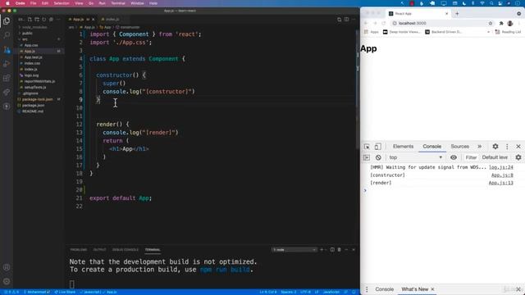Expand the console prompt arrow
Viewport: 525px width, 295px height.
(x=365, y=190)
